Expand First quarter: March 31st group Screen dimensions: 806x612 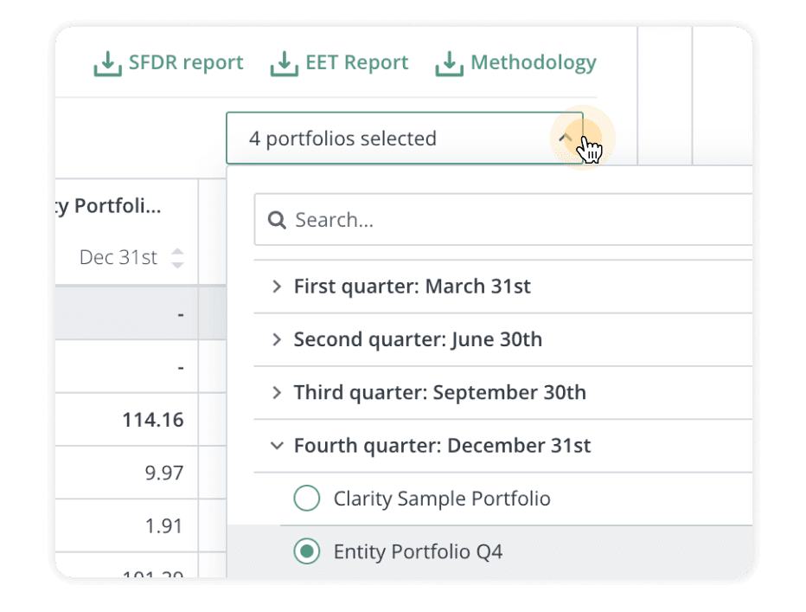[277, 286]
